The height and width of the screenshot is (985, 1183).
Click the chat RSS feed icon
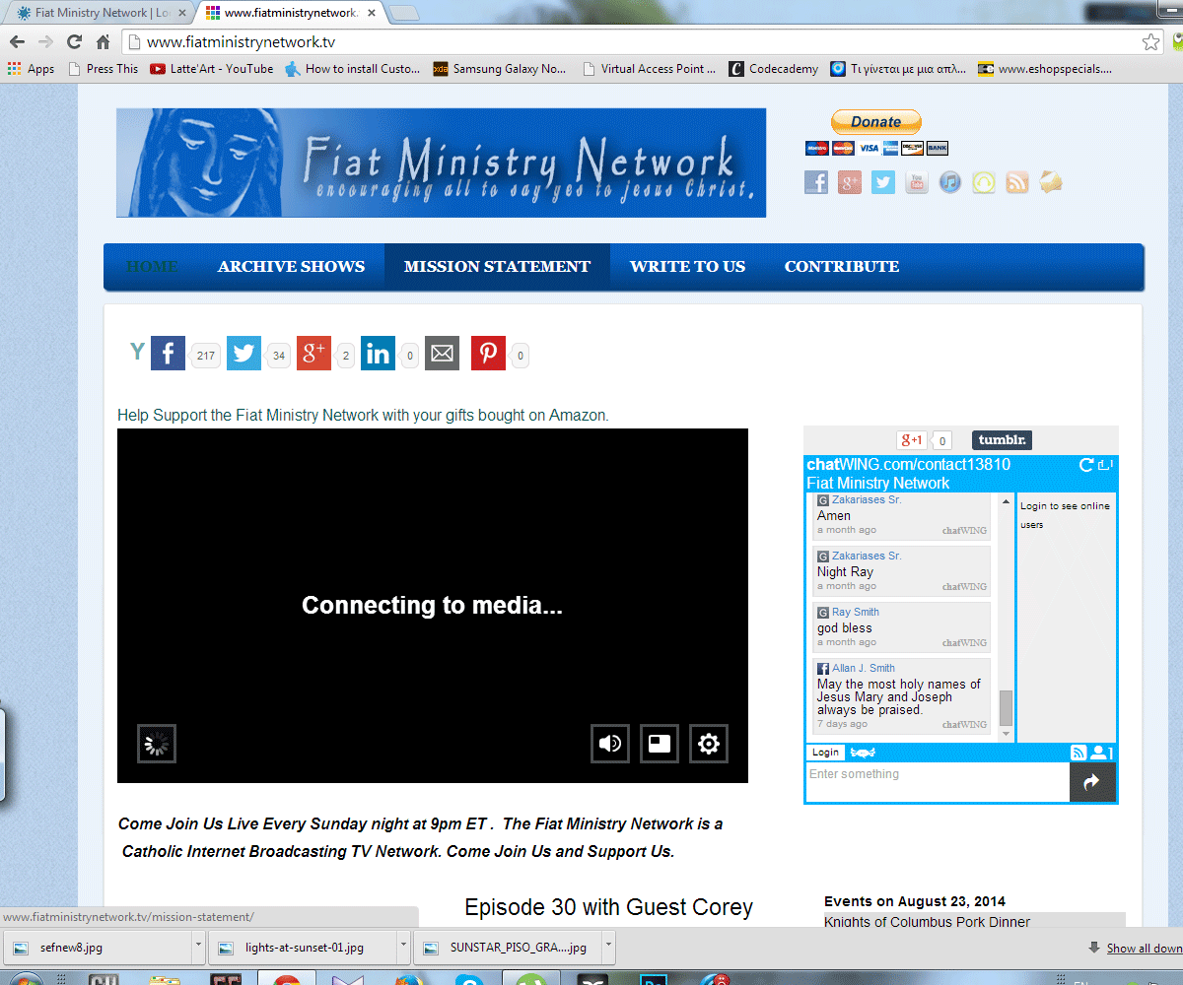point(1079,753)
